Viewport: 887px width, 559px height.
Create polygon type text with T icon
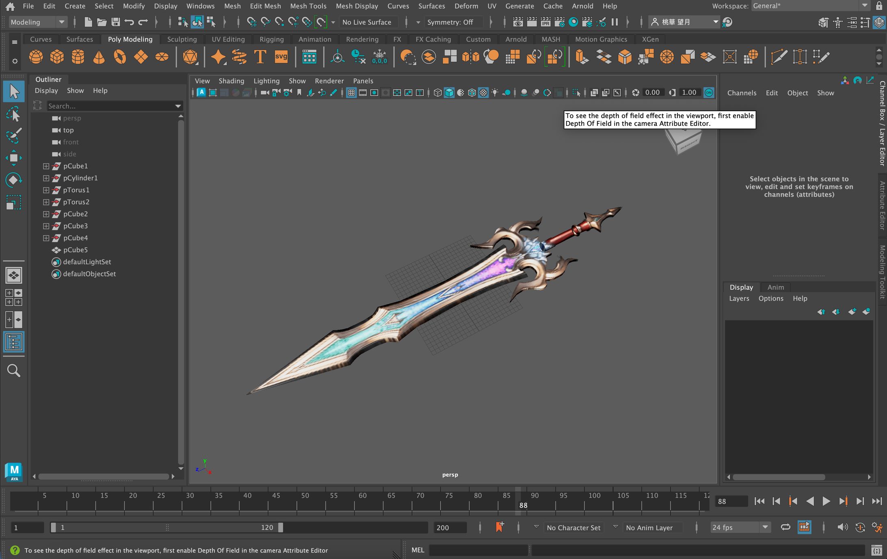(x=260, y=57)
